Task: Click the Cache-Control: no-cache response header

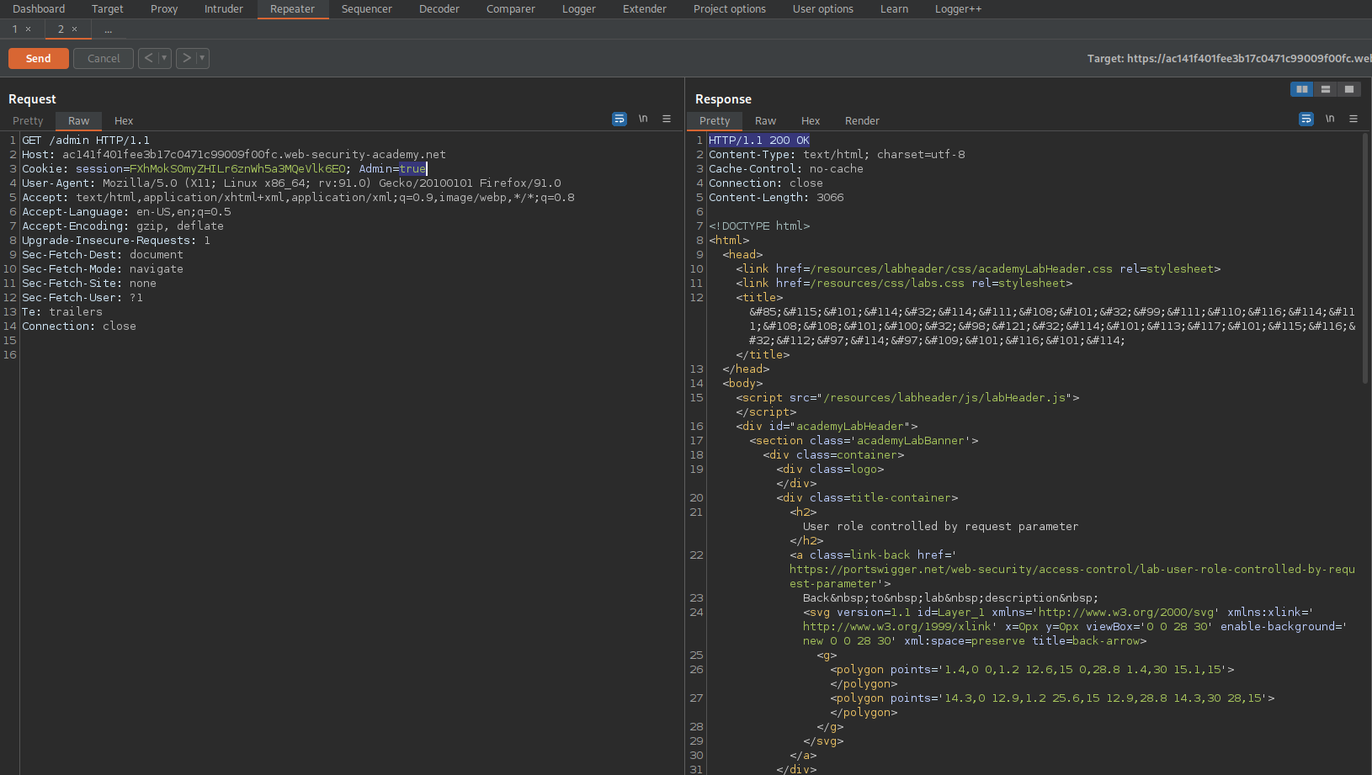Action: point(786,169)
